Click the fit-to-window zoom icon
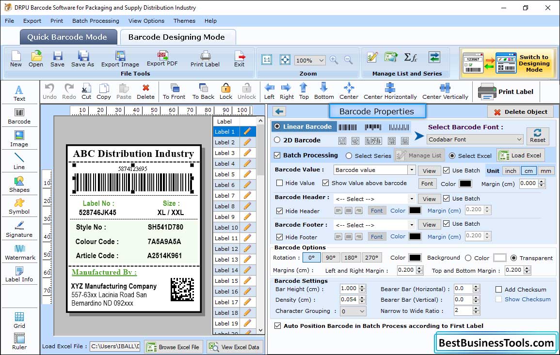Viewport: 560px width, 355px height. (285, 60)
